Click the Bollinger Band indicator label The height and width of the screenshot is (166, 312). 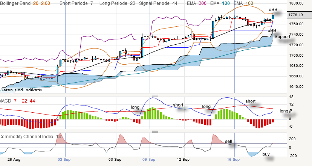15,3
